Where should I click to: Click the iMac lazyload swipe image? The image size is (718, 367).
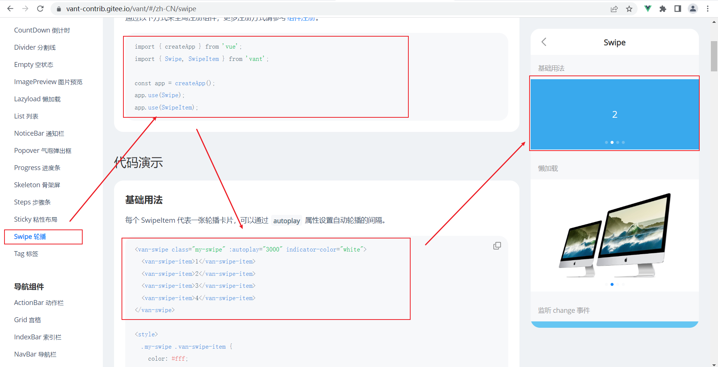tap(614, 235)
